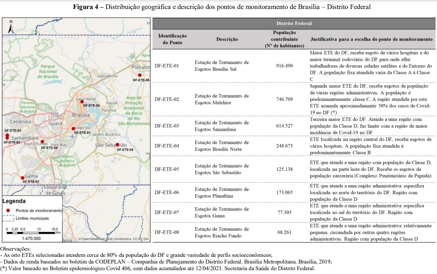Click the 1:470.000 scale text
This screenshot has height=274, width=437.
31,239
